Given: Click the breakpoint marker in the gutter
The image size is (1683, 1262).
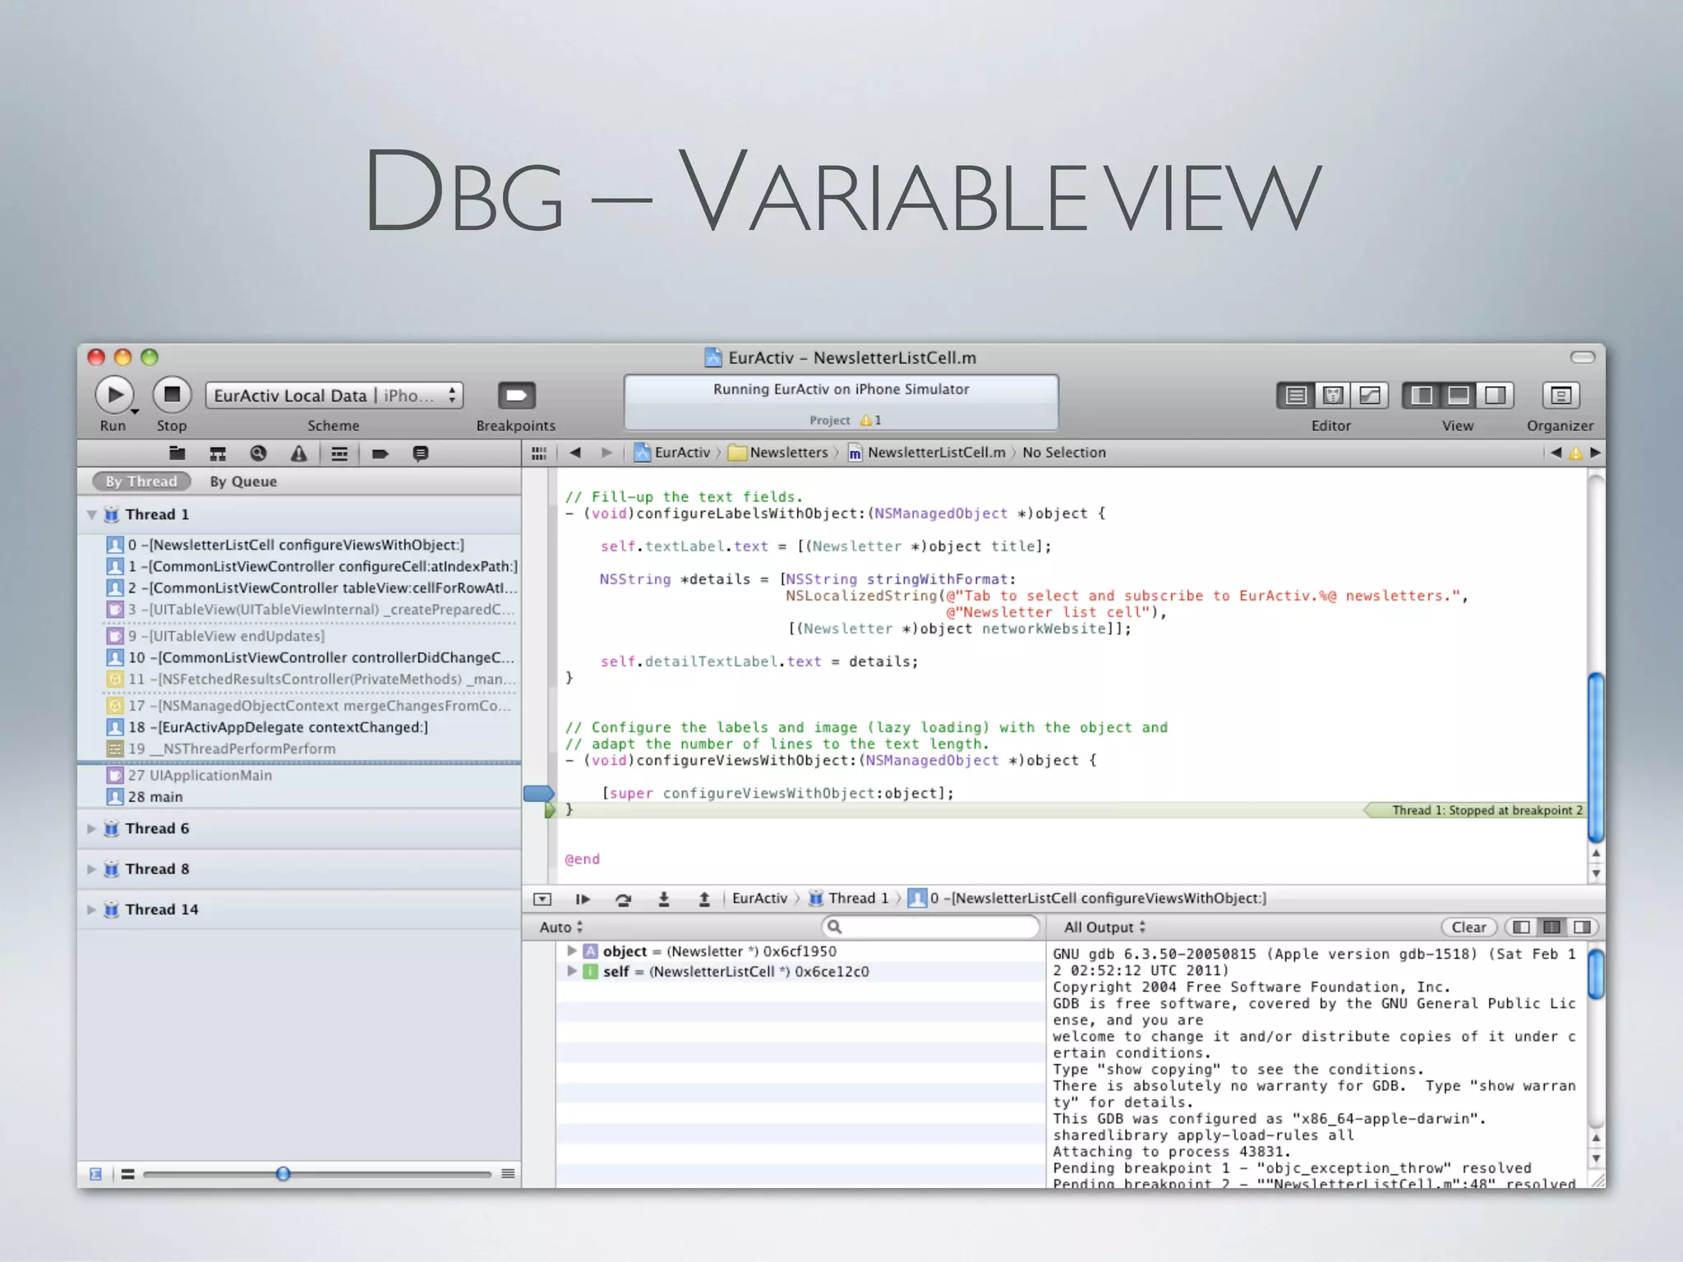Looking at the screenshot, I should 538,793.
